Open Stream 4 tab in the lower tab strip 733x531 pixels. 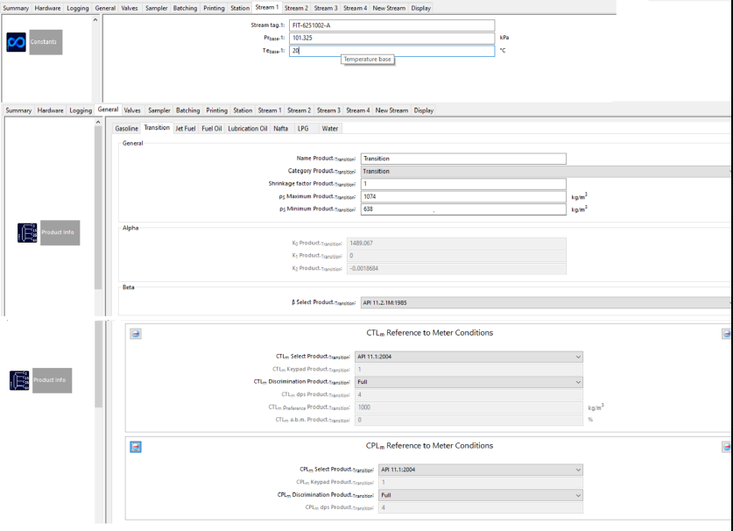358,110
